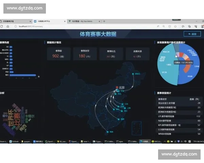Image resolution: width=204 pixels, height=163 pixels.
Task: Open the npm terminal taskbar item
Action: [x=120, y=142]
